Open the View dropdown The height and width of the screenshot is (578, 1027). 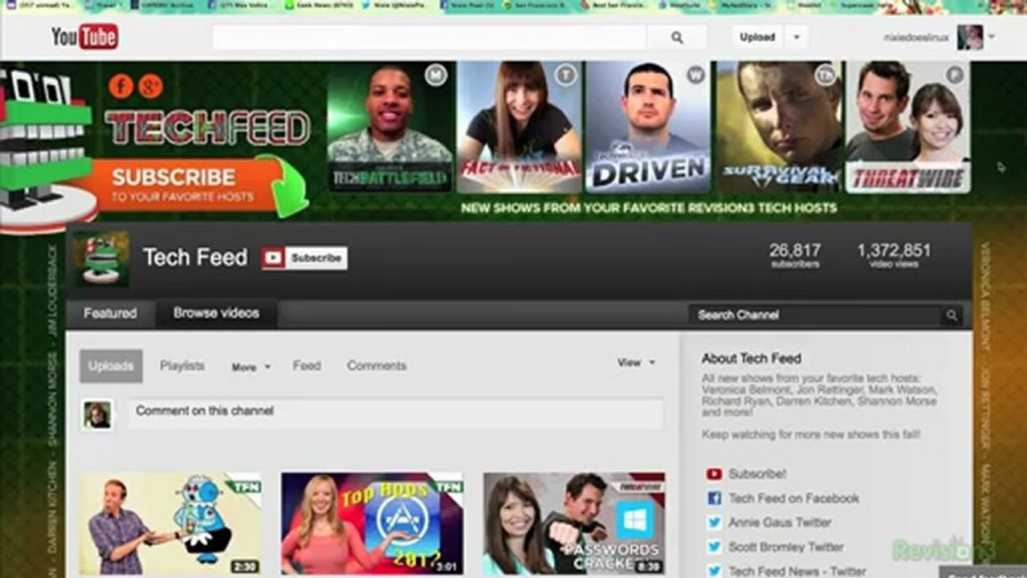click(x=636, y=363)
